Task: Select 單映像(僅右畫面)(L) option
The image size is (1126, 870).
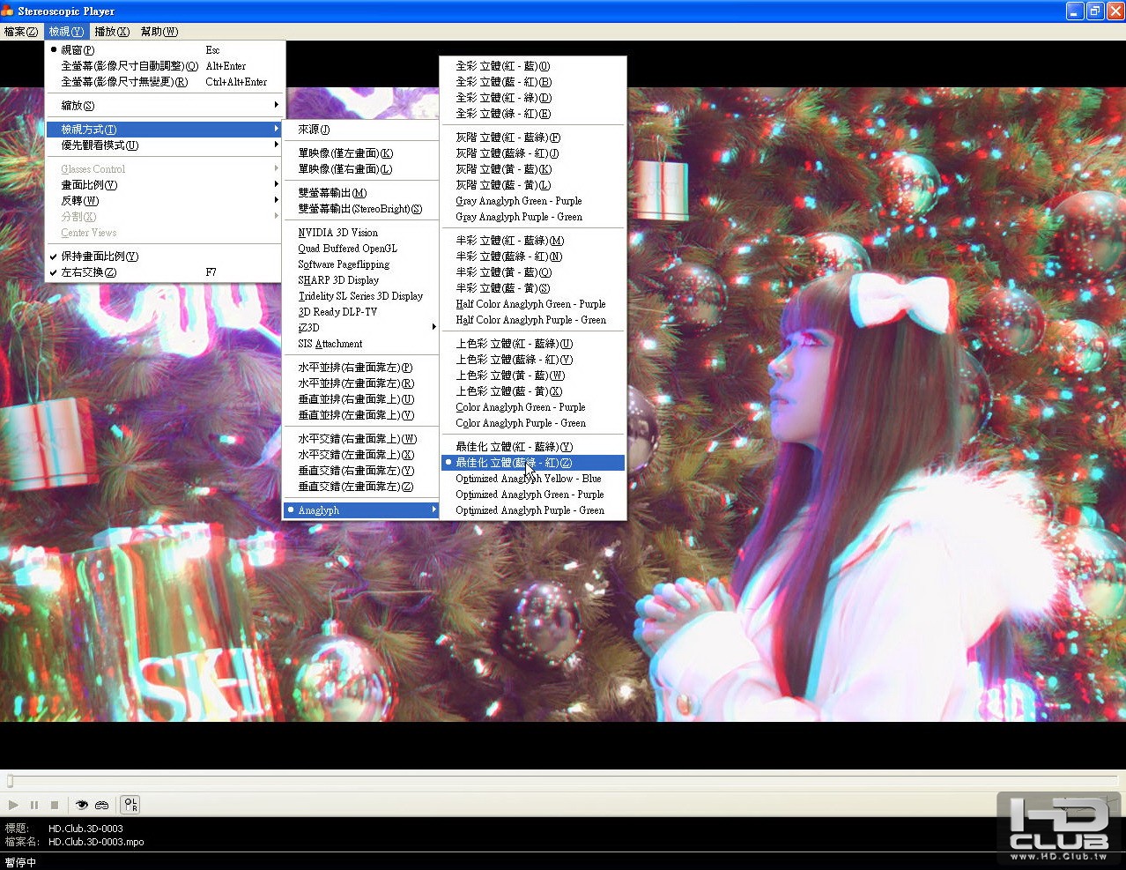Action: pyautogui.click(x=361, y=169)
